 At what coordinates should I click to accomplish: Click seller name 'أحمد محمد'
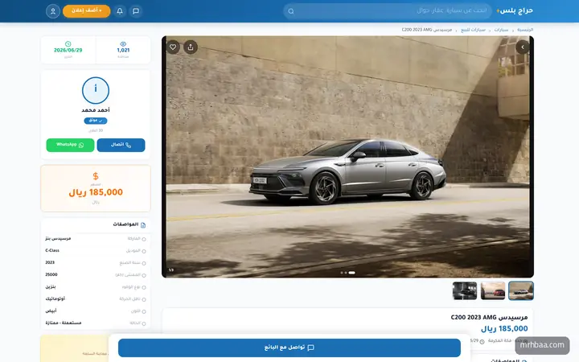(96, 110)
